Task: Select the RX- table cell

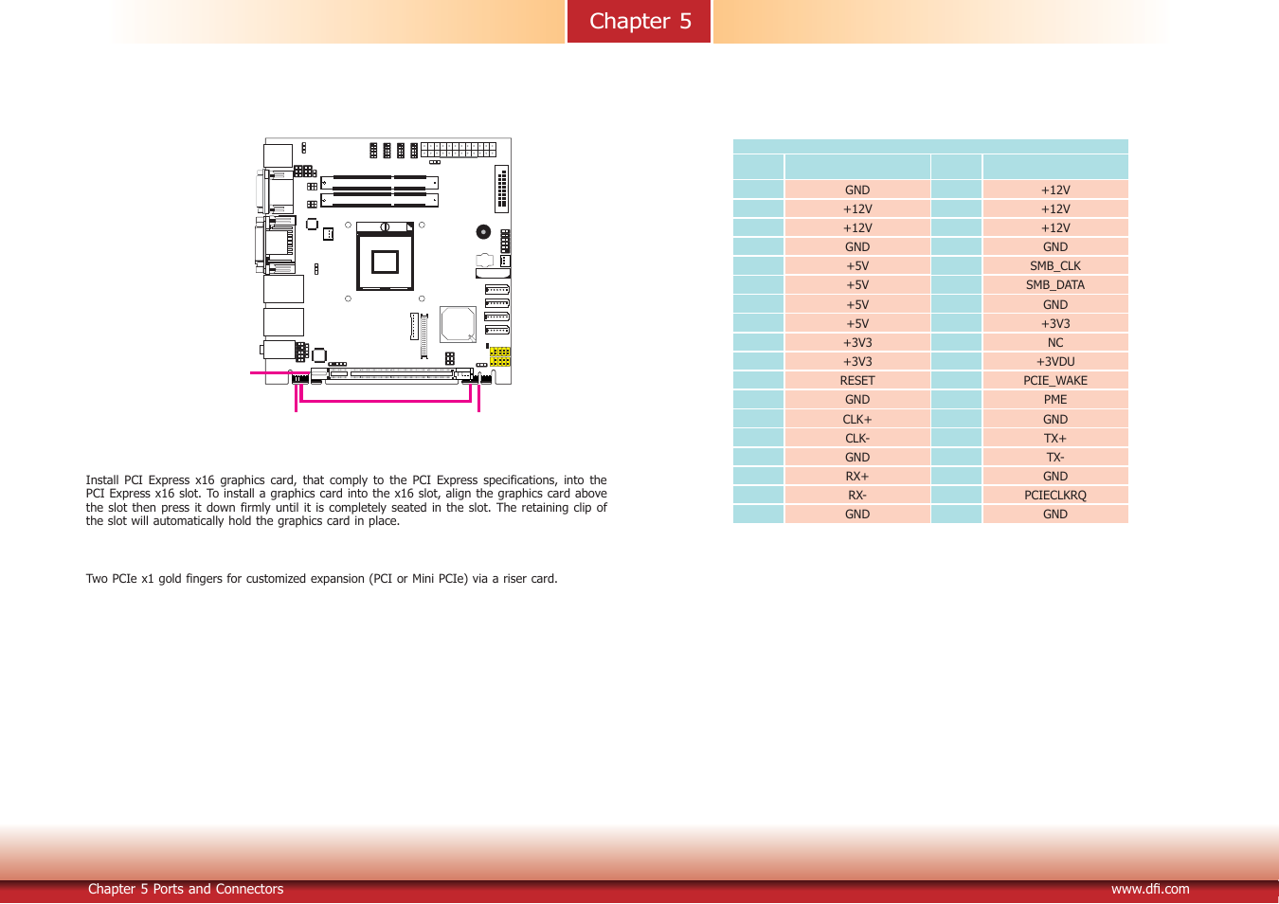Action: pyautogui.click(x=857, y=496)
